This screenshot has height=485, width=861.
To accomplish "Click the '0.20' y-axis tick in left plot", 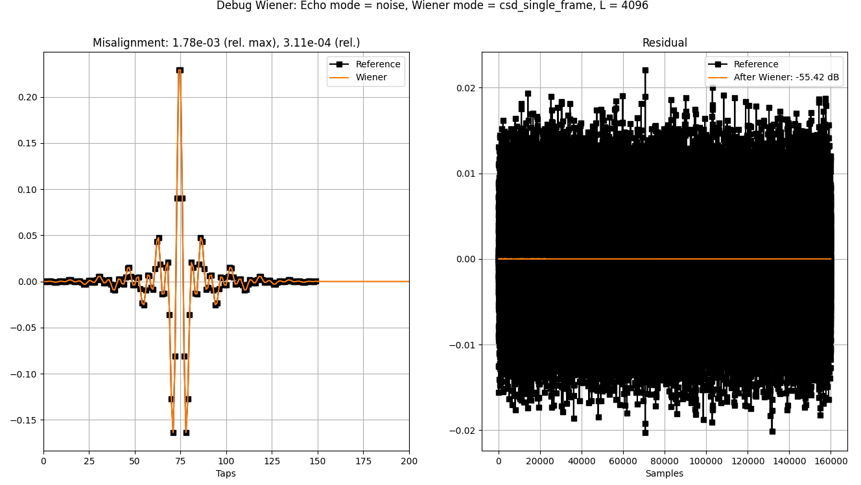I will [x=29, y=97].
